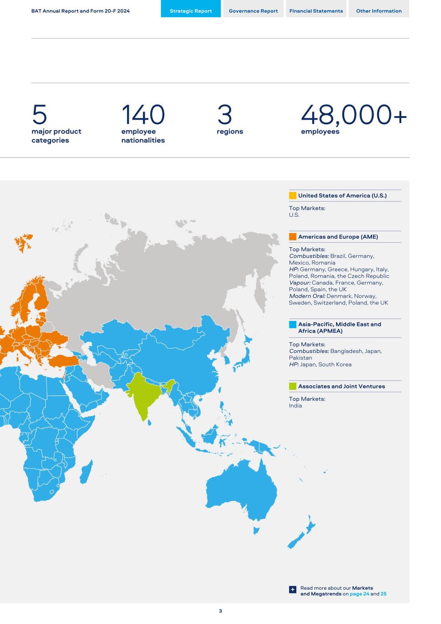Follow the page 25 link
The height and width of the screenshot is (624, 441).
tap(383, 594)
